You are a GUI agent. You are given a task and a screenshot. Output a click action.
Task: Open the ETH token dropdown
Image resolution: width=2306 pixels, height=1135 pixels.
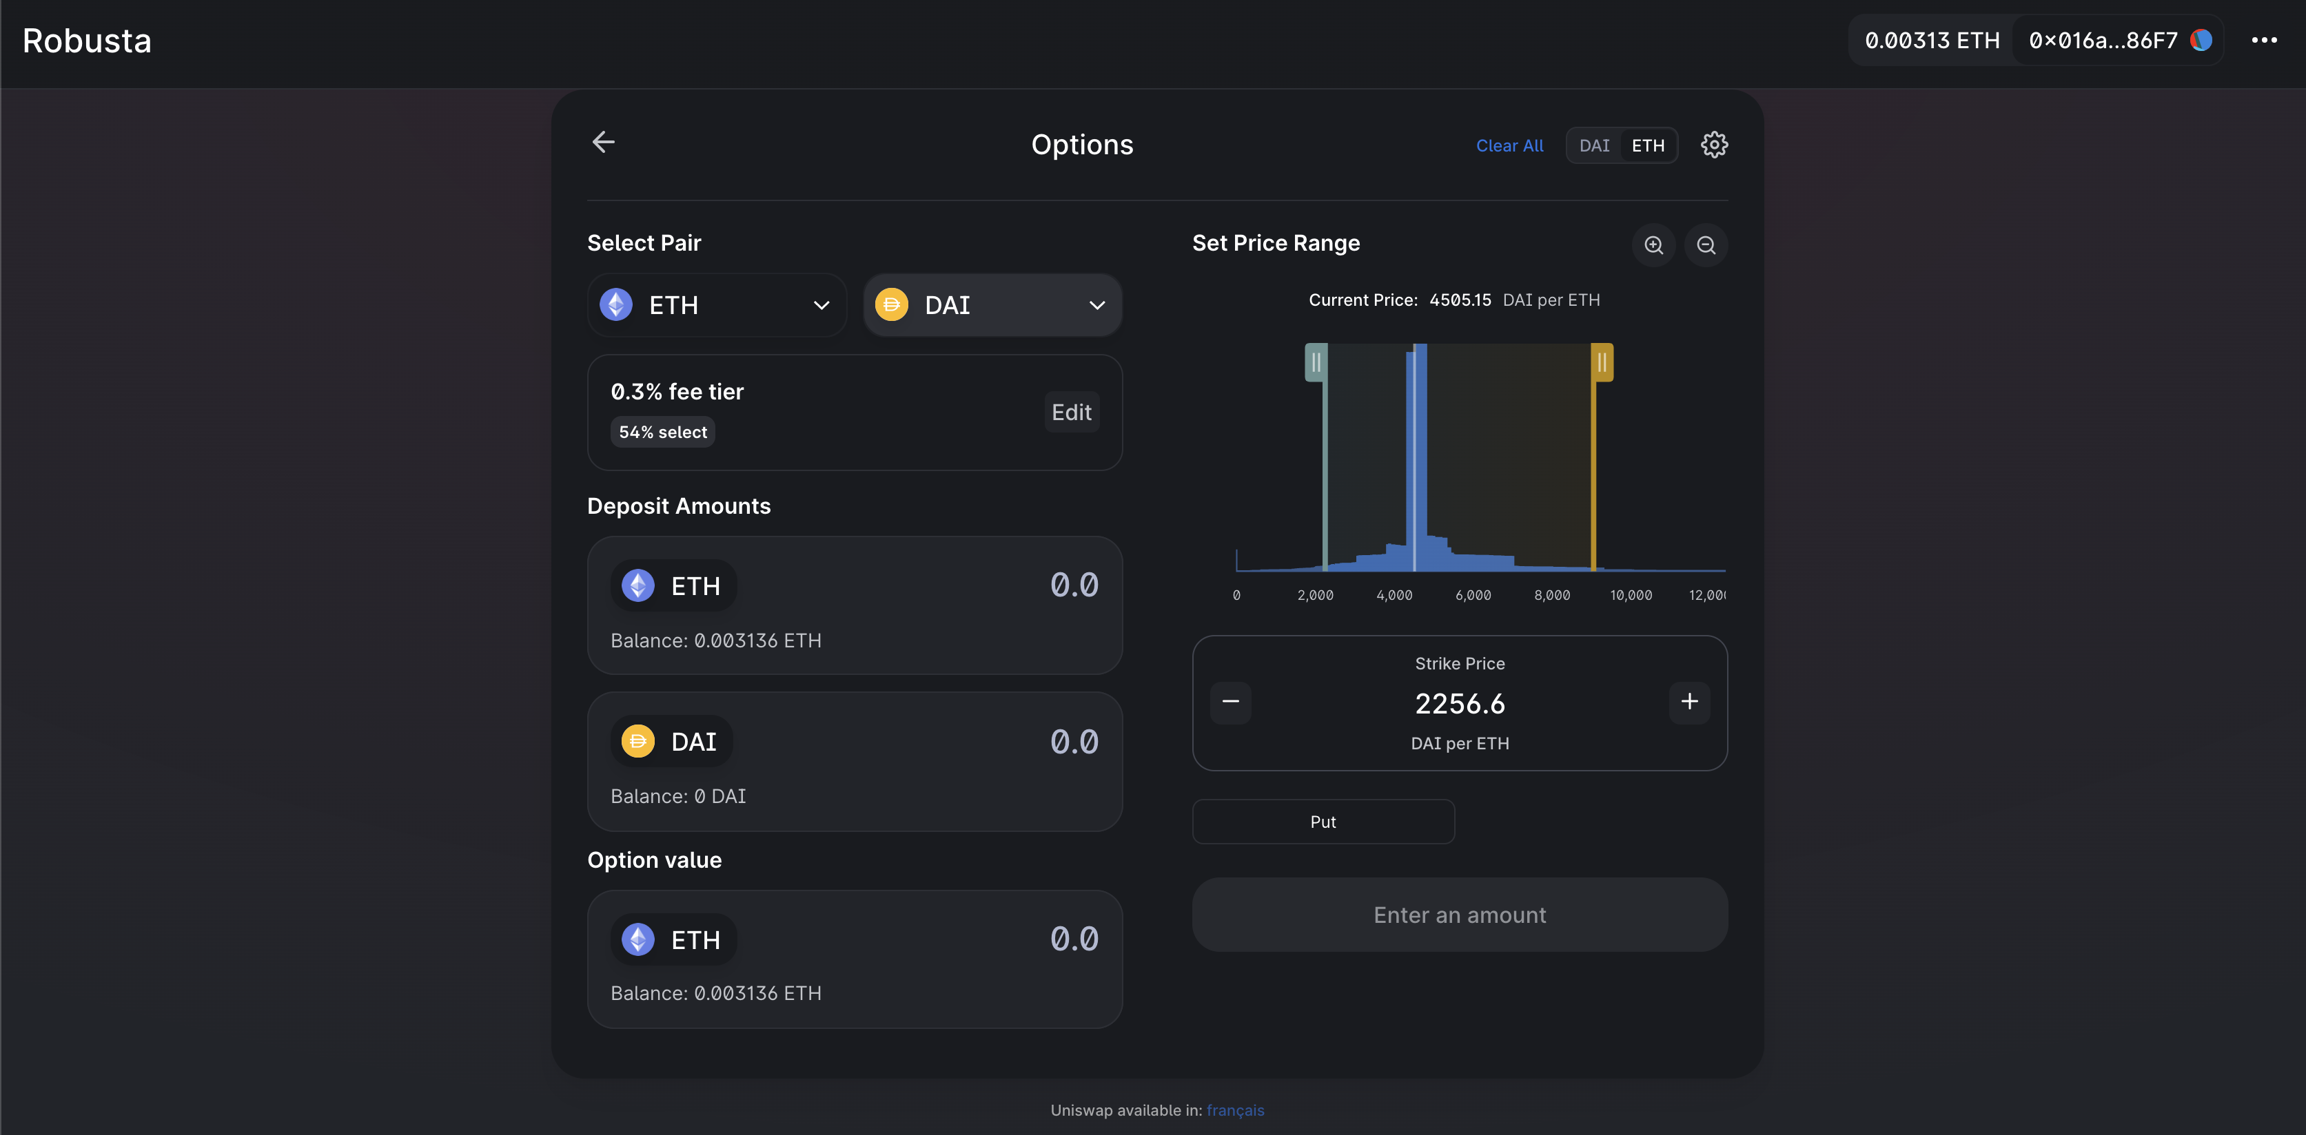pos(716,305)
